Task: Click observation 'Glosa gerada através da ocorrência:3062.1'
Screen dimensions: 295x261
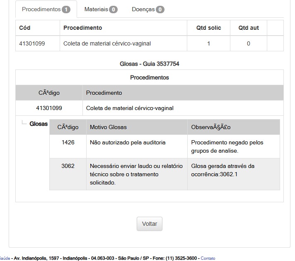Action: pyautogui.click(x=223, y=170)
